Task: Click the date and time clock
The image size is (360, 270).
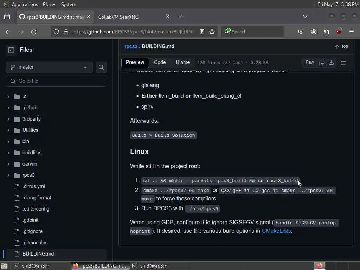Action: (338, 4)
